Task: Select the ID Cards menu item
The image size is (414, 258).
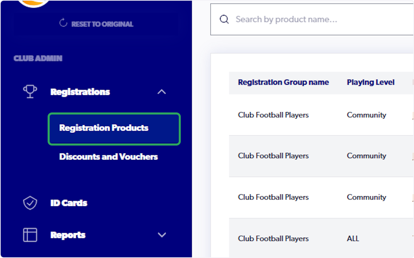Action: (69, 203)
